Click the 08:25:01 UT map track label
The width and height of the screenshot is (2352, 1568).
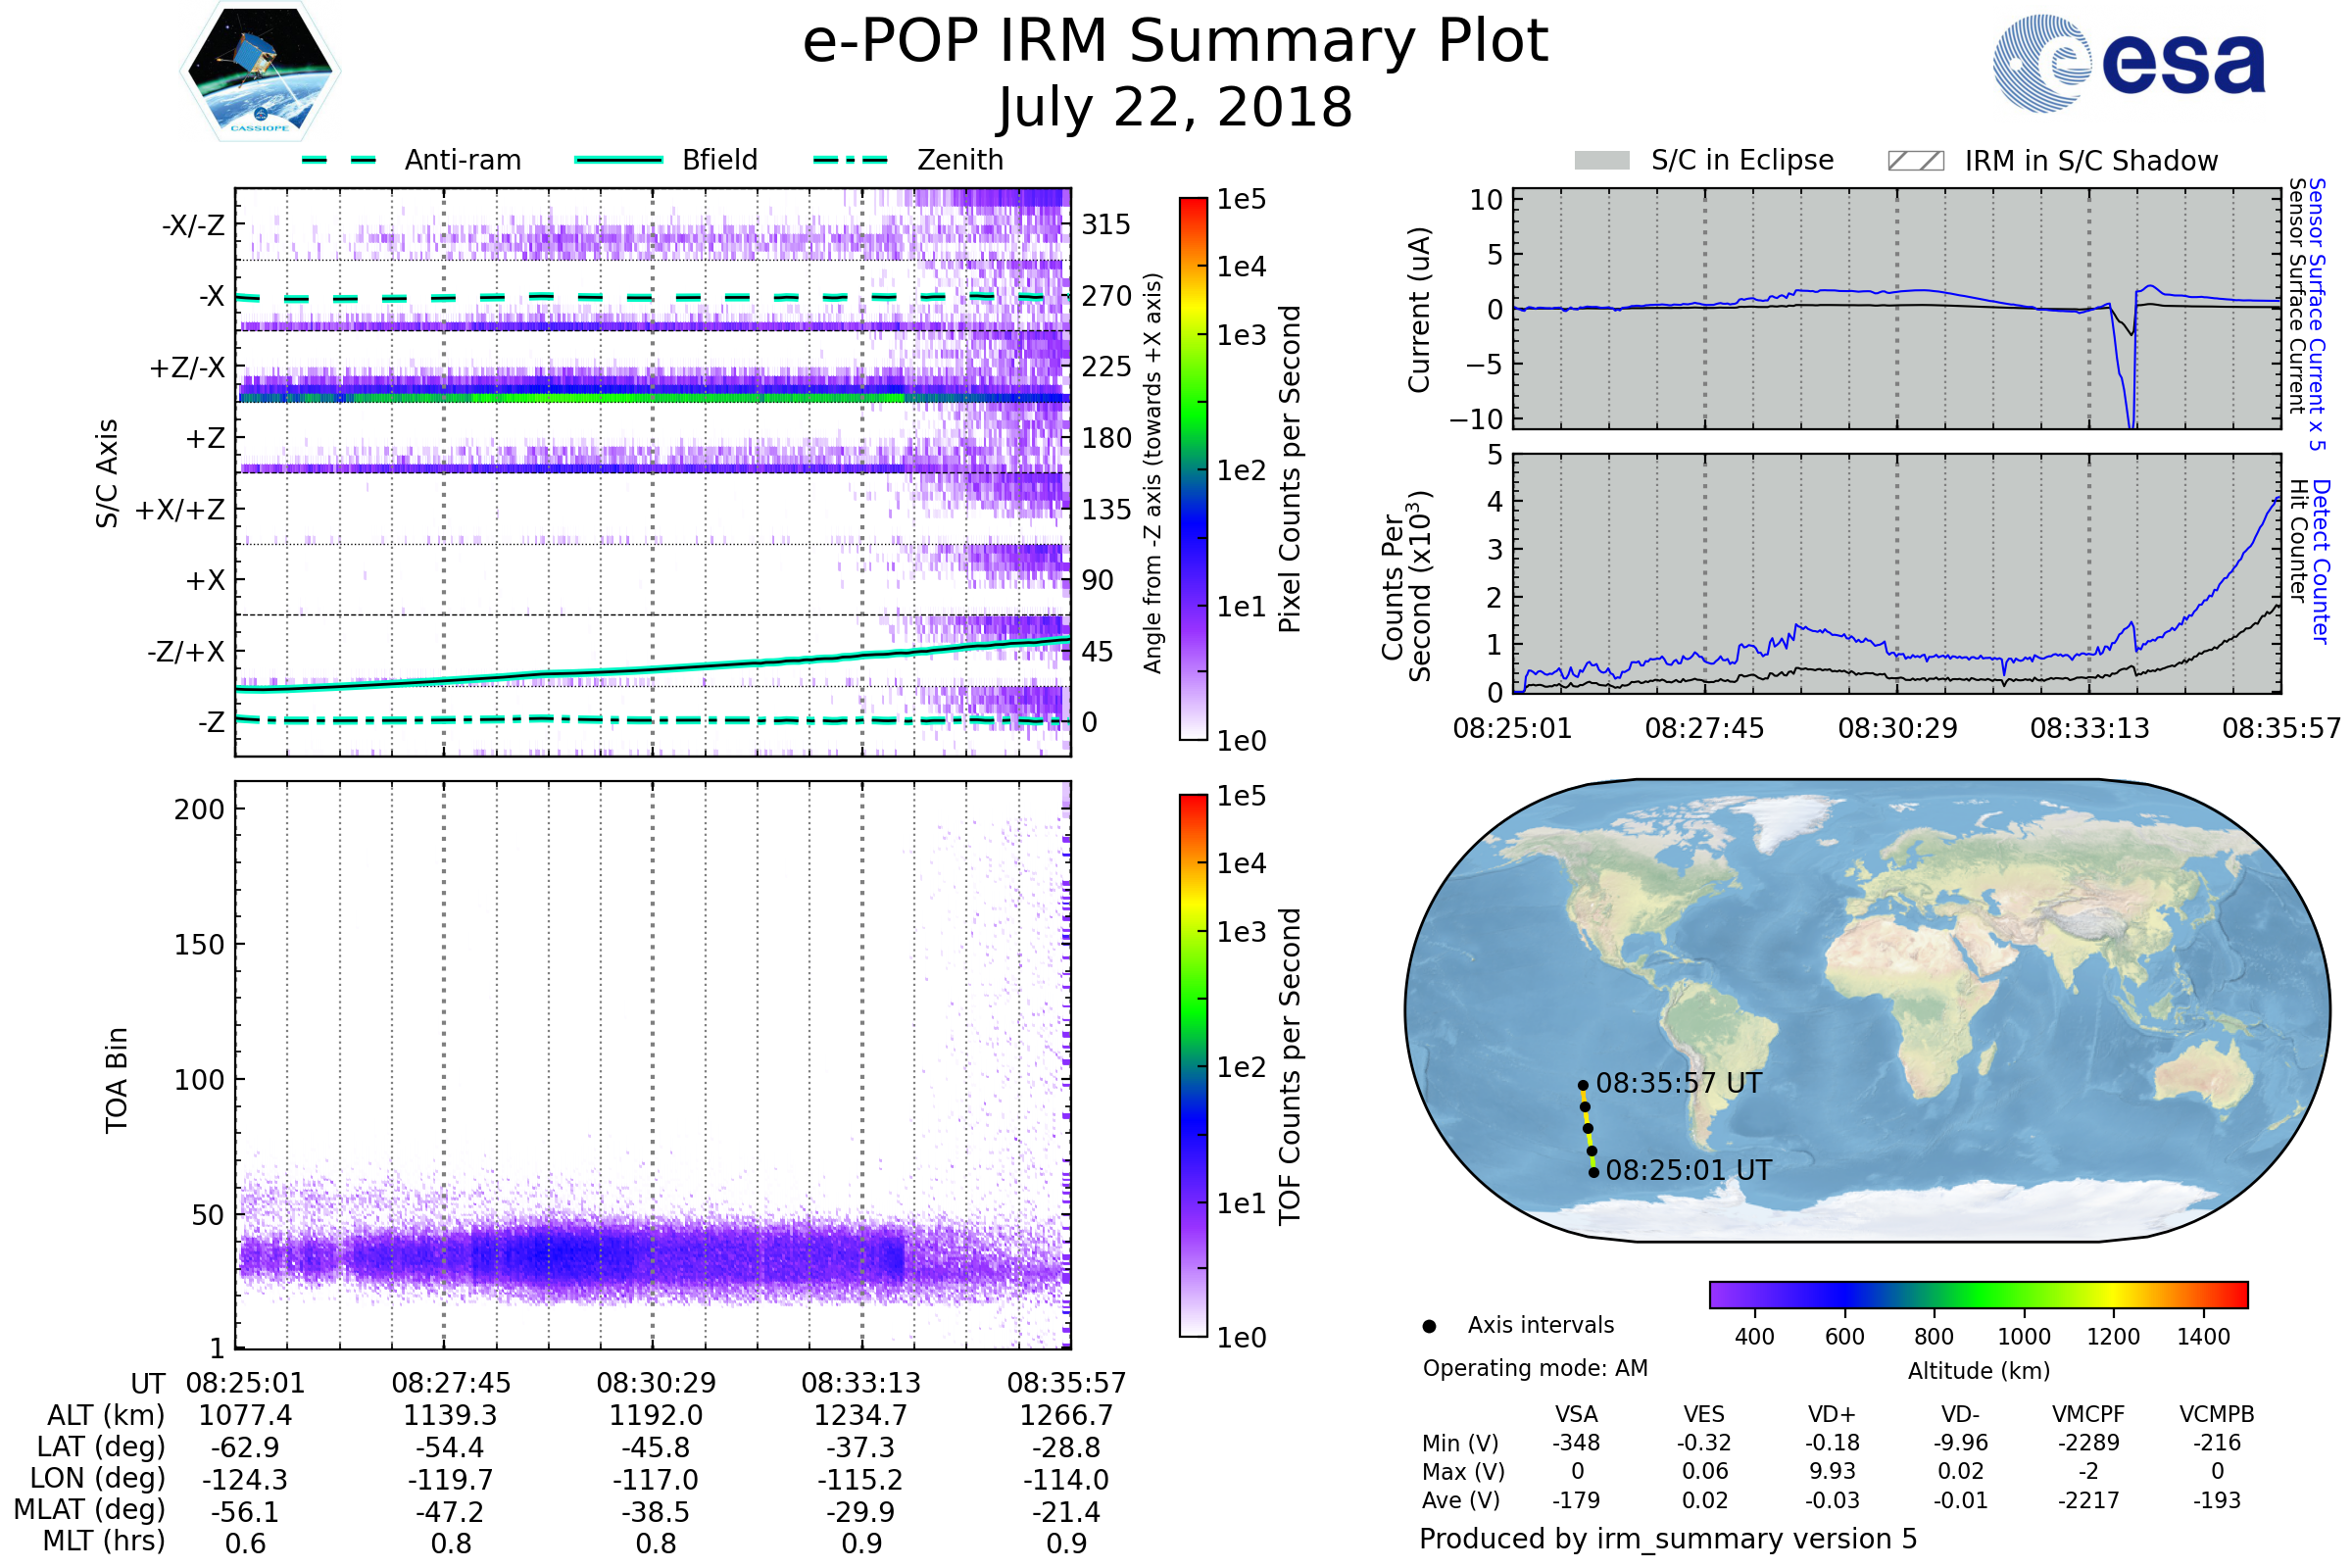tap(1688, 1171)
